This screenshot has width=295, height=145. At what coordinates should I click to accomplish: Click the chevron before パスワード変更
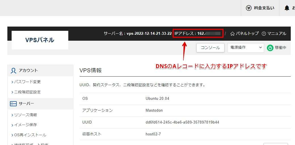point(12,82)
